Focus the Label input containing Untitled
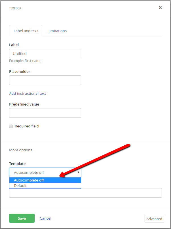 coord(45,53)
